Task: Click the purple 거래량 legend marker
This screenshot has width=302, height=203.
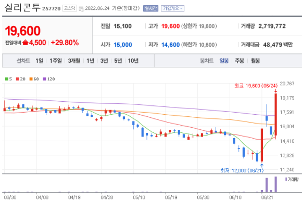Action: pyautogui.click(x=286, y=179)
